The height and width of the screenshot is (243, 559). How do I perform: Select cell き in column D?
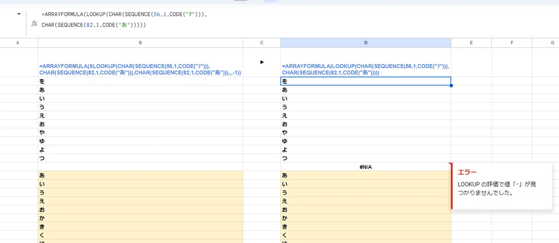(x=366, y=227)
